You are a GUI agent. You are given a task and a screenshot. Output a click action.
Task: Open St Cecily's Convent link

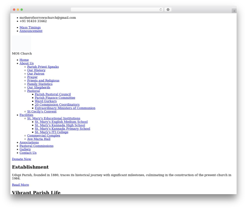click(42, 112)
